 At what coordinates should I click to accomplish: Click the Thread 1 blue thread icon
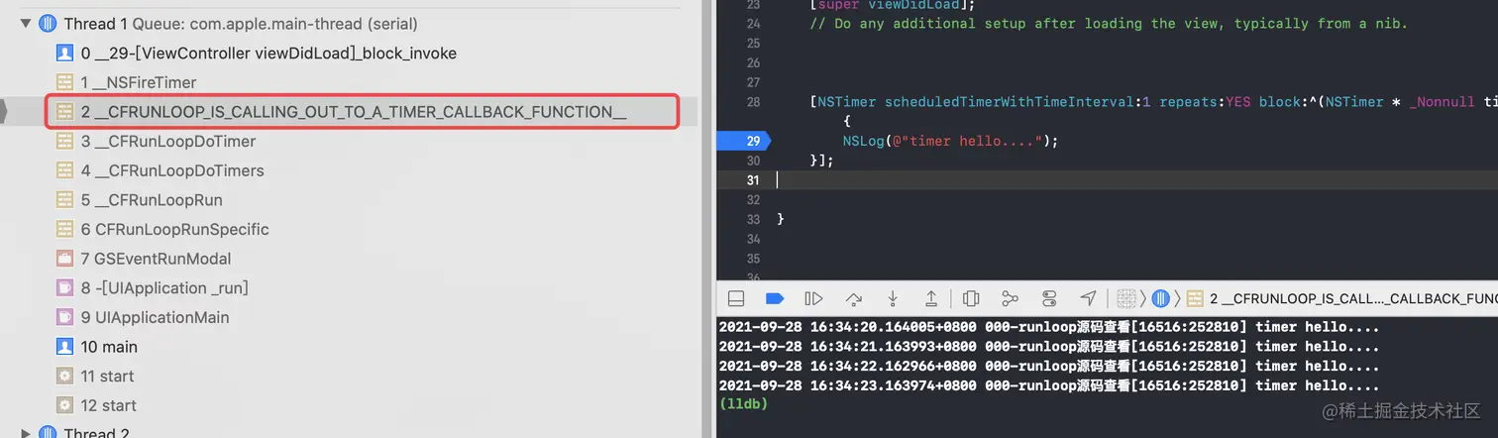point(47,24)
